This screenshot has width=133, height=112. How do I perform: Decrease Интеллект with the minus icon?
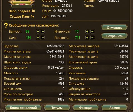coord(92,32)
